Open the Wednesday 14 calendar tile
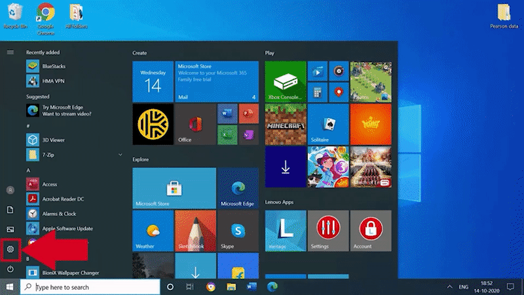 [x=153, y=82]
